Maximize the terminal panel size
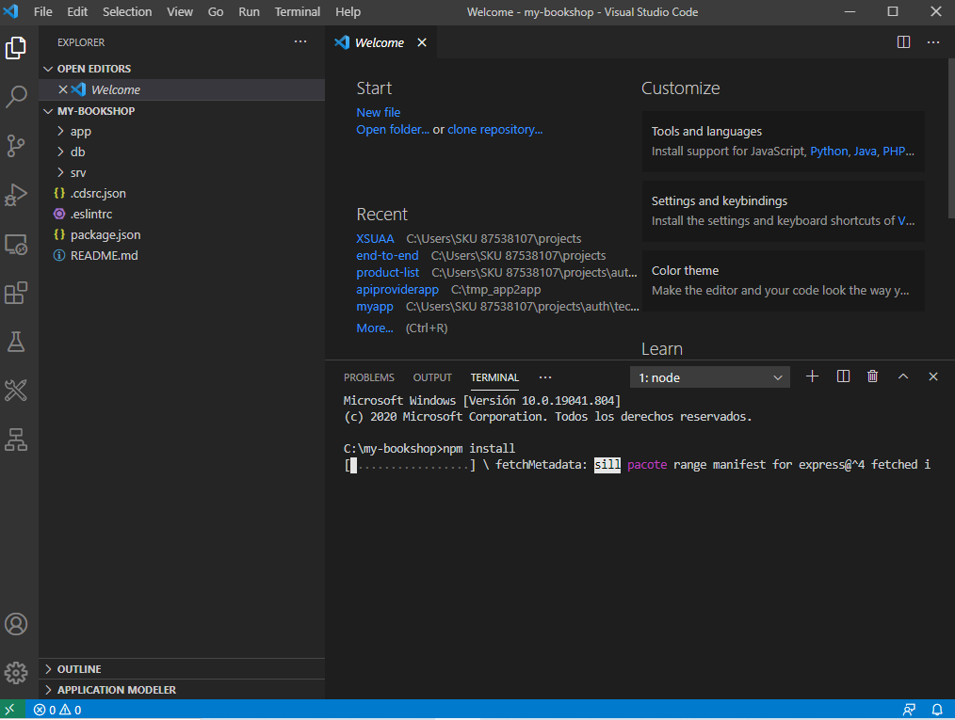The image size is (955, 720). pyautogui.click(x=902, y=376)
